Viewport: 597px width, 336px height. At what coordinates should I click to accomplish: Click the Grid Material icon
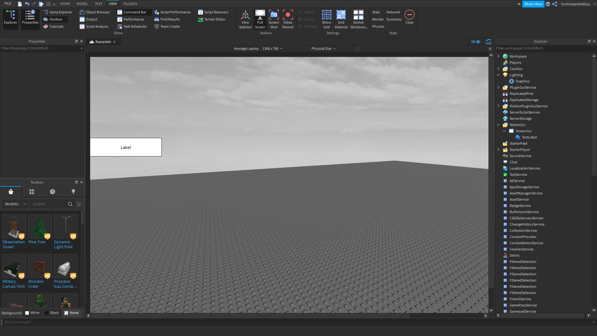click(341, 15)
